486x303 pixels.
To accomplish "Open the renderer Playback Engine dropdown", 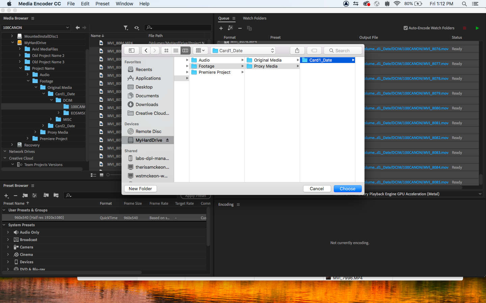I will tap(417, 194).
